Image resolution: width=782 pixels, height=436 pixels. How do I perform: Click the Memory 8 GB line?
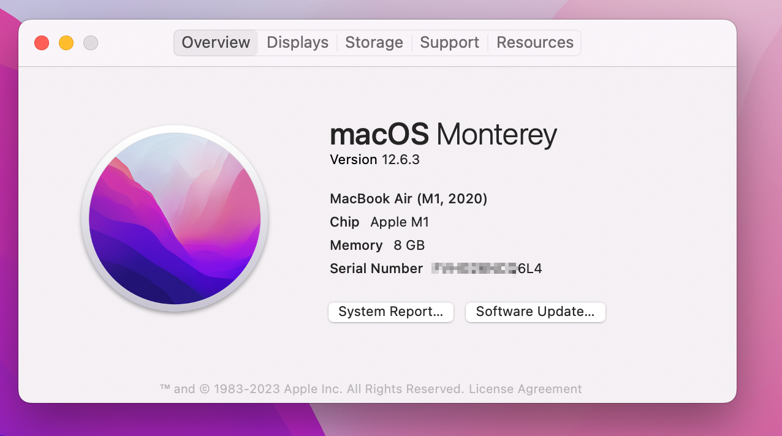(377, 246)
